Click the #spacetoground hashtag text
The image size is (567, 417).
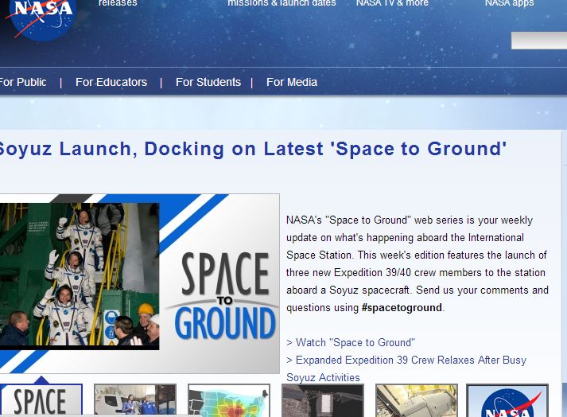(402, 308)
